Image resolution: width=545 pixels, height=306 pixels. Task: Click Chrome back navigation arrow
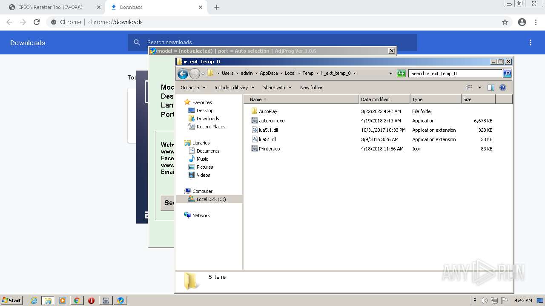tap(9, 22)
